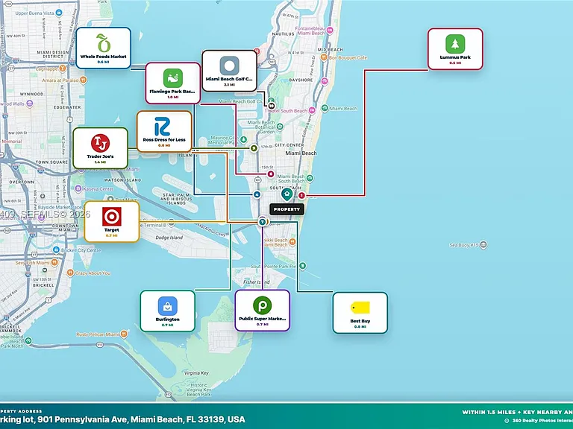The height and width of the screenshot is (429, 573).
Task: Click the Trader Joe's red logo
Action: [x=100, y=143]
